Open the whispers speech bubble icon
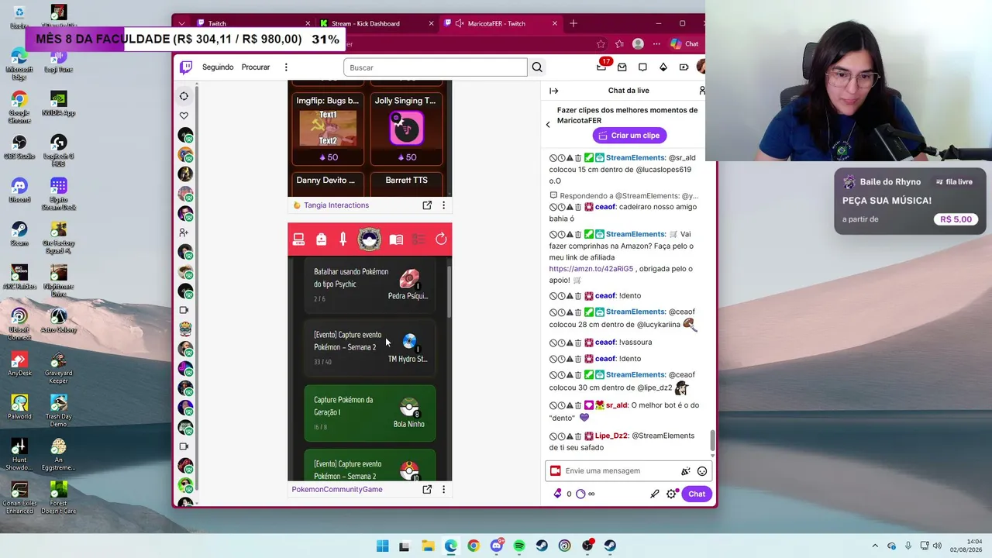 click(642, 67)
